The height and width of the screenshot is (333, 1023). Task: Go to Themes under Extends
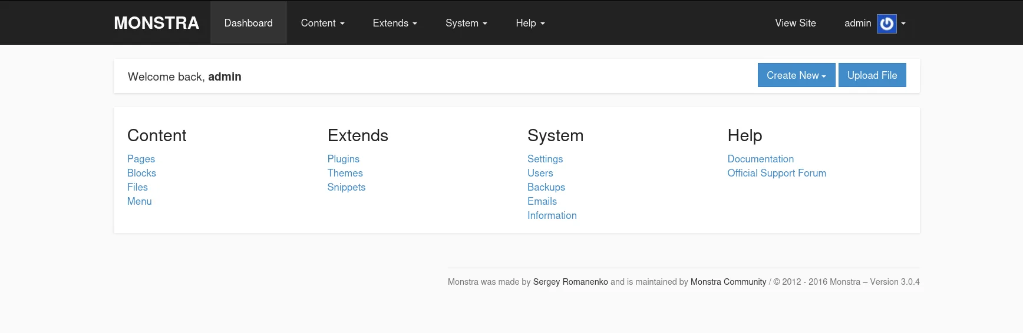click(x=345, y=173)
